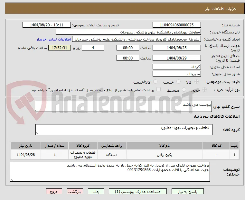Viewport: 245px width, 200px height.
Task: Click the remaining time field 17:52:31
Action: point(59,48)
